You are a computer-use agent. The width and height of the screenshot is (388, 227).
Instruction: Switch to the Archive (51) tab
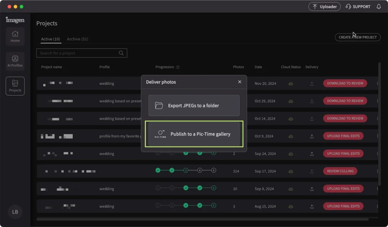coord(77,39)
